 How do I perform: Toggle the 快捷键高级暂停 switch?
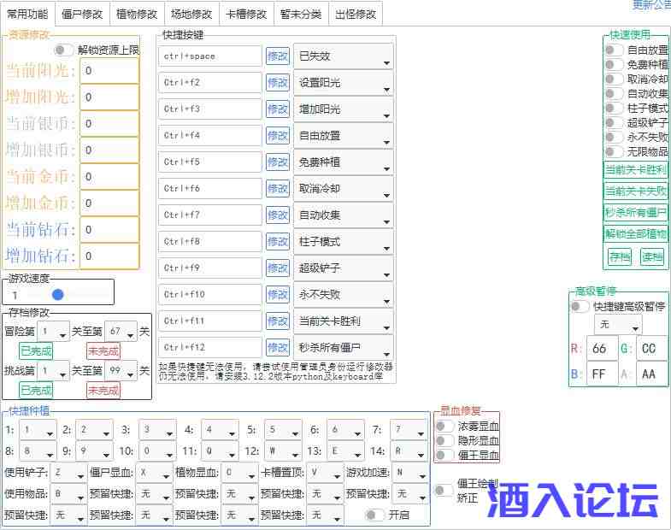(580, 306)
